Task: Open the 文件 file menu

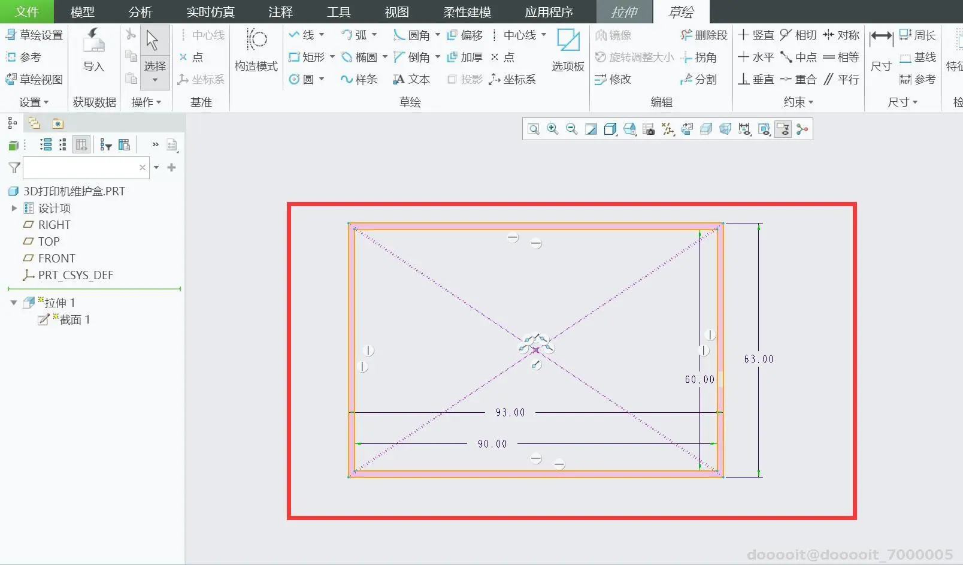Action: click(x=26, y=12)
